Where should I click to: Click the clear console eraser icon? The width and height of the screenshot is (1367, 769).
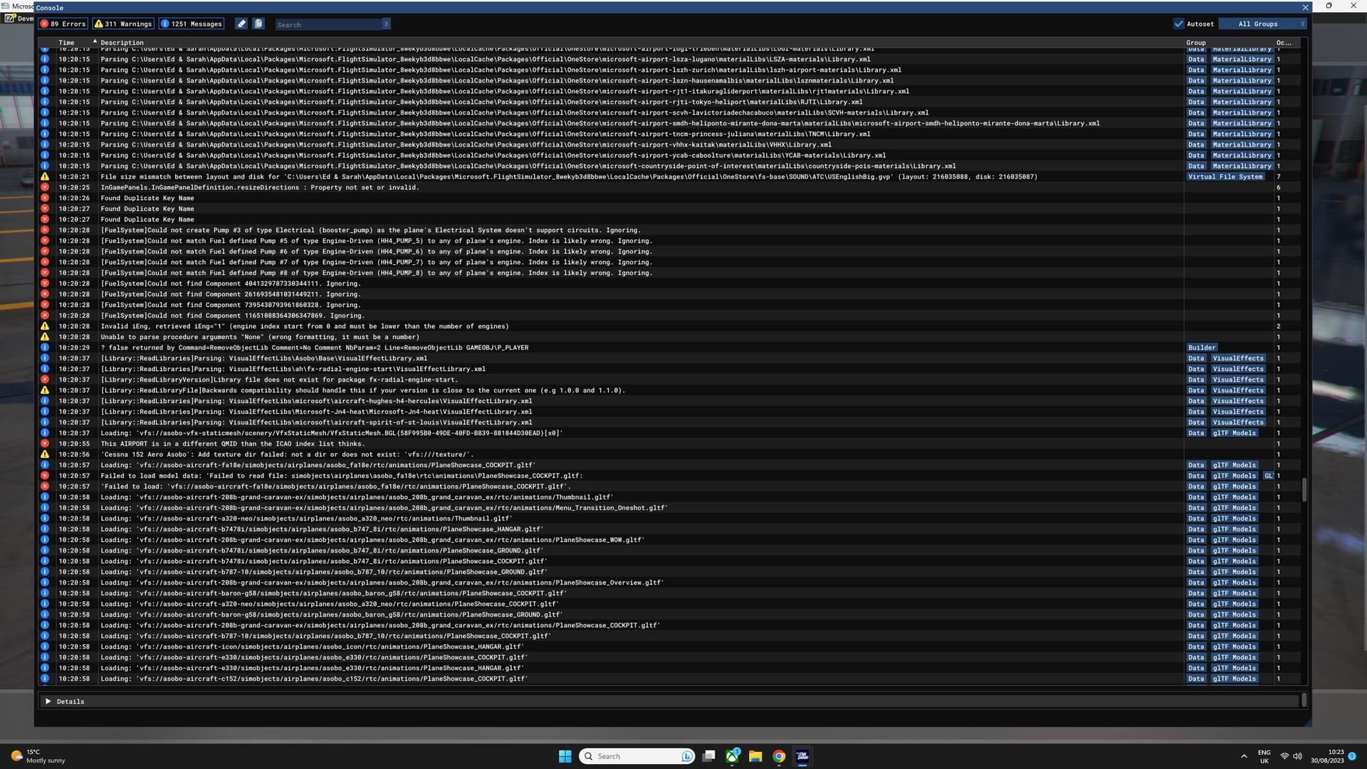[241, 23]
